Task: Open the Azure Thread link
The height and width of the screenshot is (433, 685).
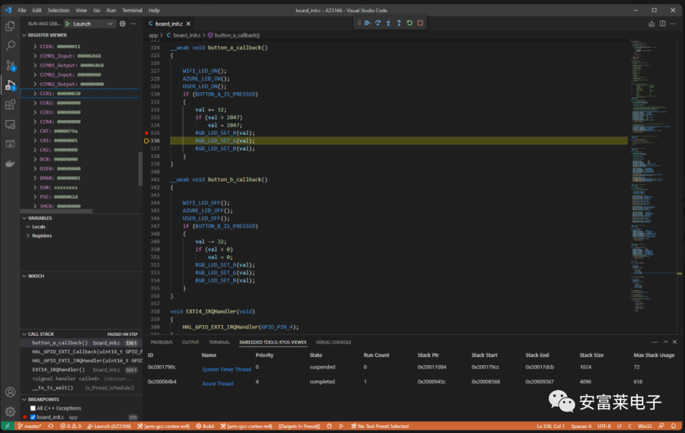Action: point(218,383)
